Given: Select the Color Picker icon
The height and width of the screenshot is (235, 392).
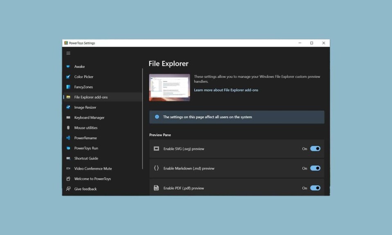Looking at the screenshot, I should coord(68,77).
